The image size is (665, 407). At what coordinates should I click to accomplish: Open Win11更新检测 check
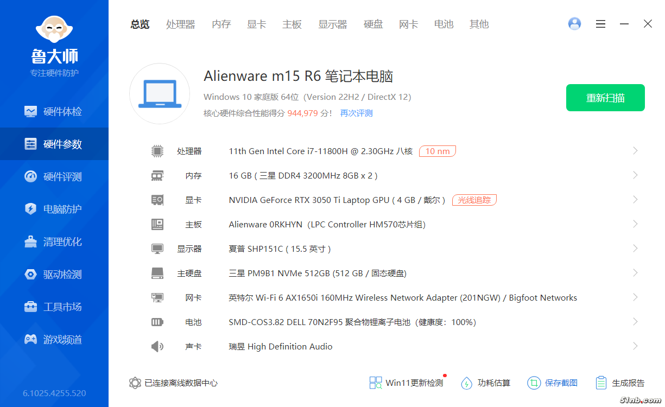(407, 383)
